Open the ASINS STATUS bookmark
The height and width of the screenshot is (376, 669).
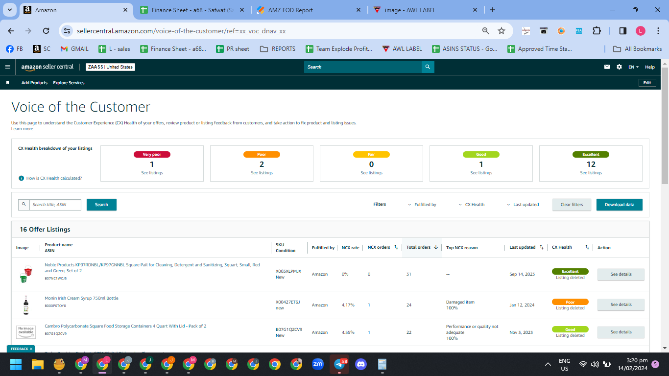[464, 49]
